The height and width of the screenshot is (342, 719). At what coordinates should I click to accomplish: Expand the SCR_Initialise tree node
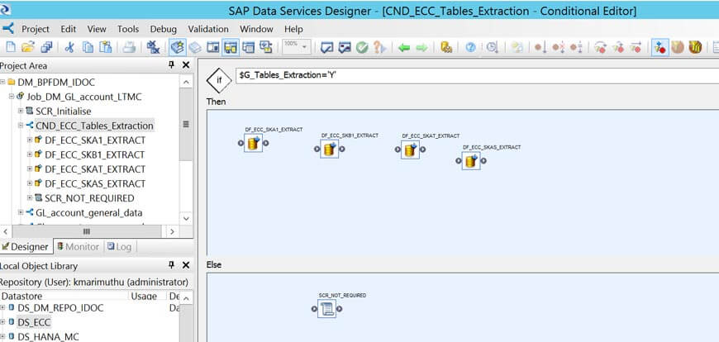pyautogui.click(x=21, y=112)
